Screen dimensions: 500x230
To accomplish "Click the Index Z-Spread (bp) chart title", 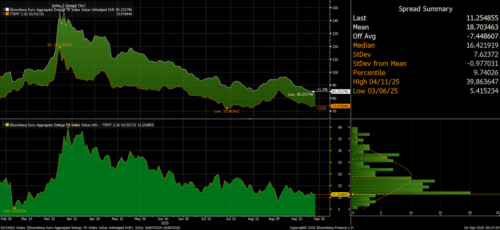I will [x=66, y=5].
